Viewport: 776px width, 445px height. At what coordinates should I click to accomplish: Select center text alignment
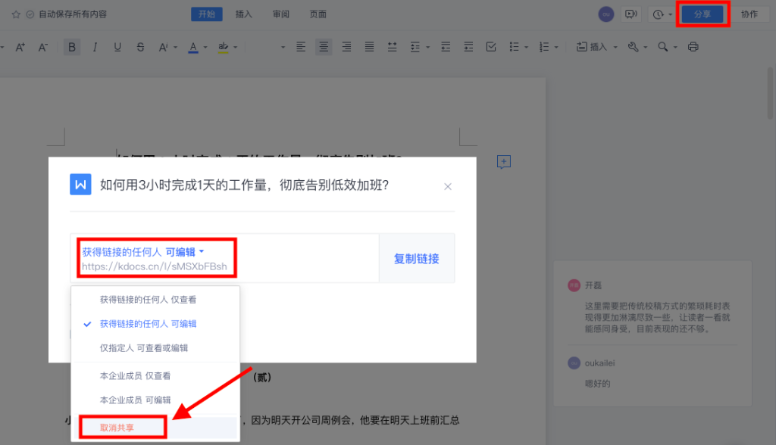coord(324,46)
